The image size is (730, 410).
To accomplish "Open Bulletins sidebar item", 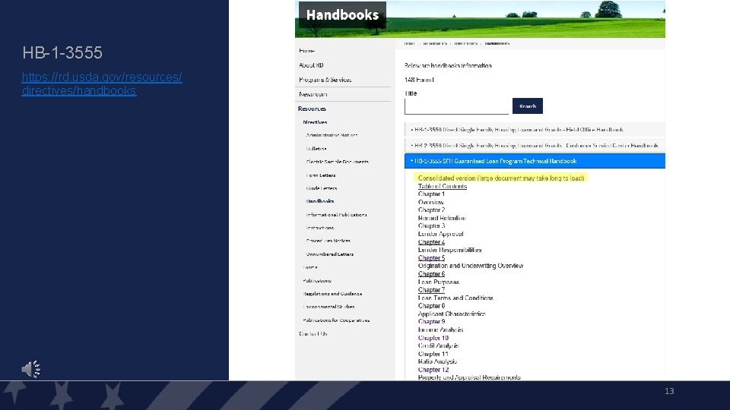I will [x=316, y=149].
